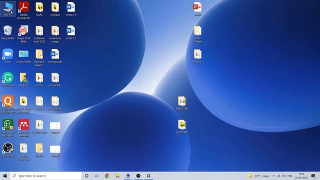The image size is (320, 180).
Task: Launch the OBS Studio shortcut
Action: pos(8,150)
